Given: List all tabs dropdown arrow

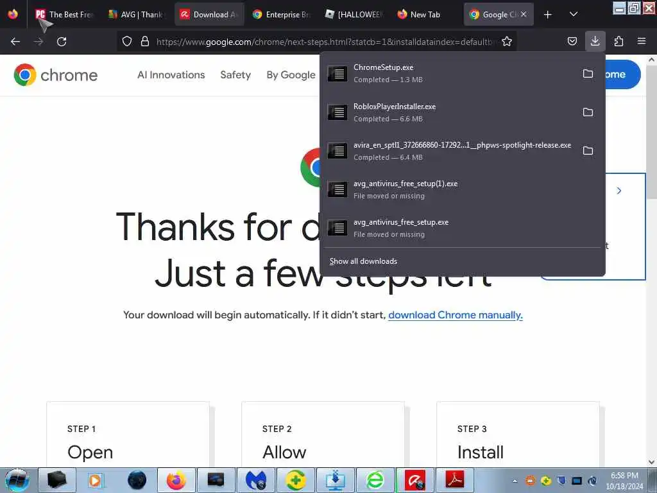Looking at the screenshot, I should coord(574,15).
